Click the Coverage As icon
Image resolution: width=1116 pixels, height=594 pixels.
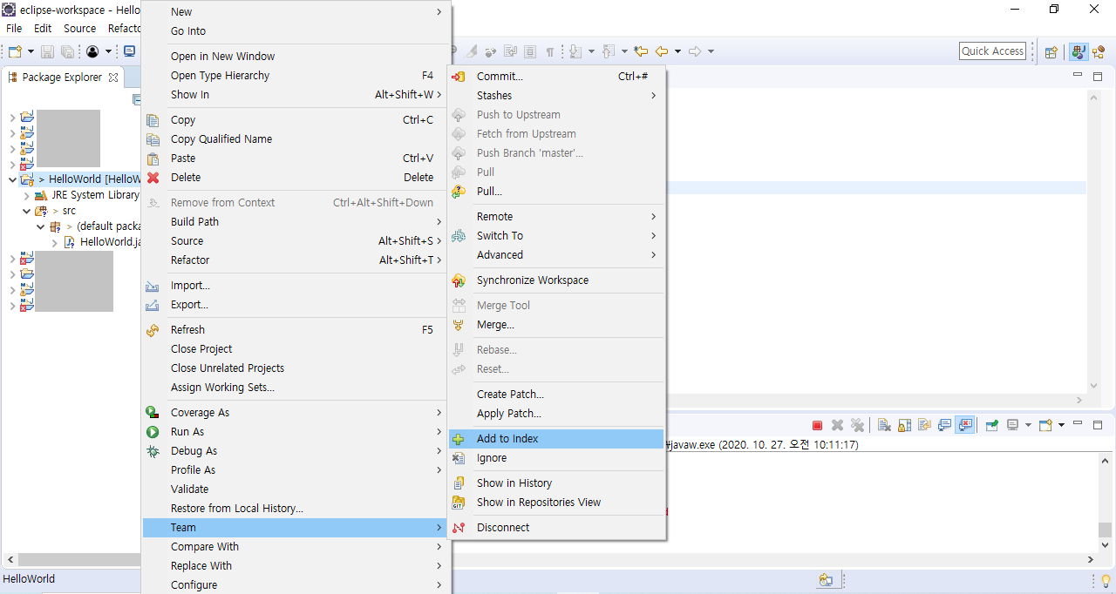tap(153, 413)
